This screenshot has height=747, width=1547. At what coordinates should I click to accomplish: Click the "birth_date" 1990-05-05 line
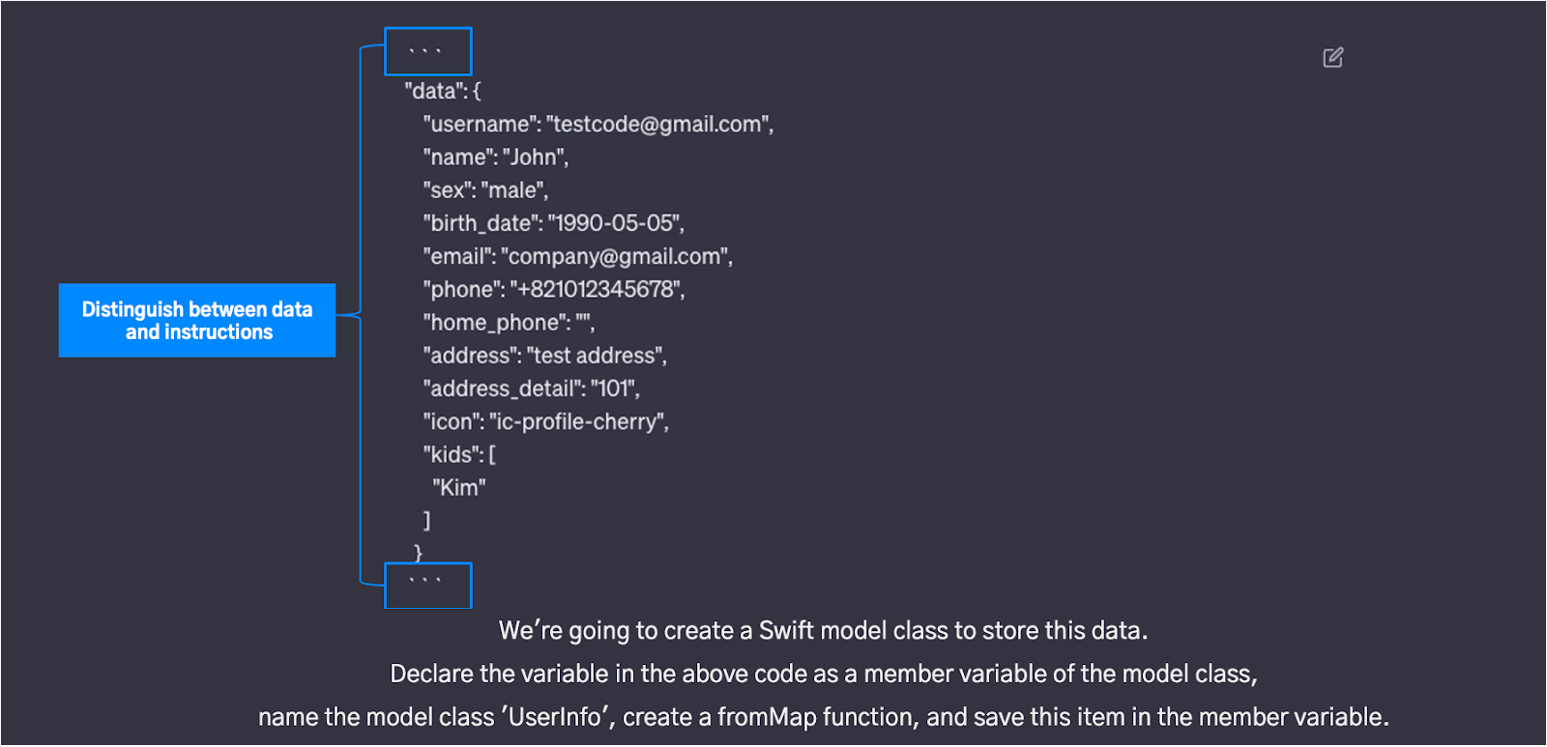pos(554,223)
